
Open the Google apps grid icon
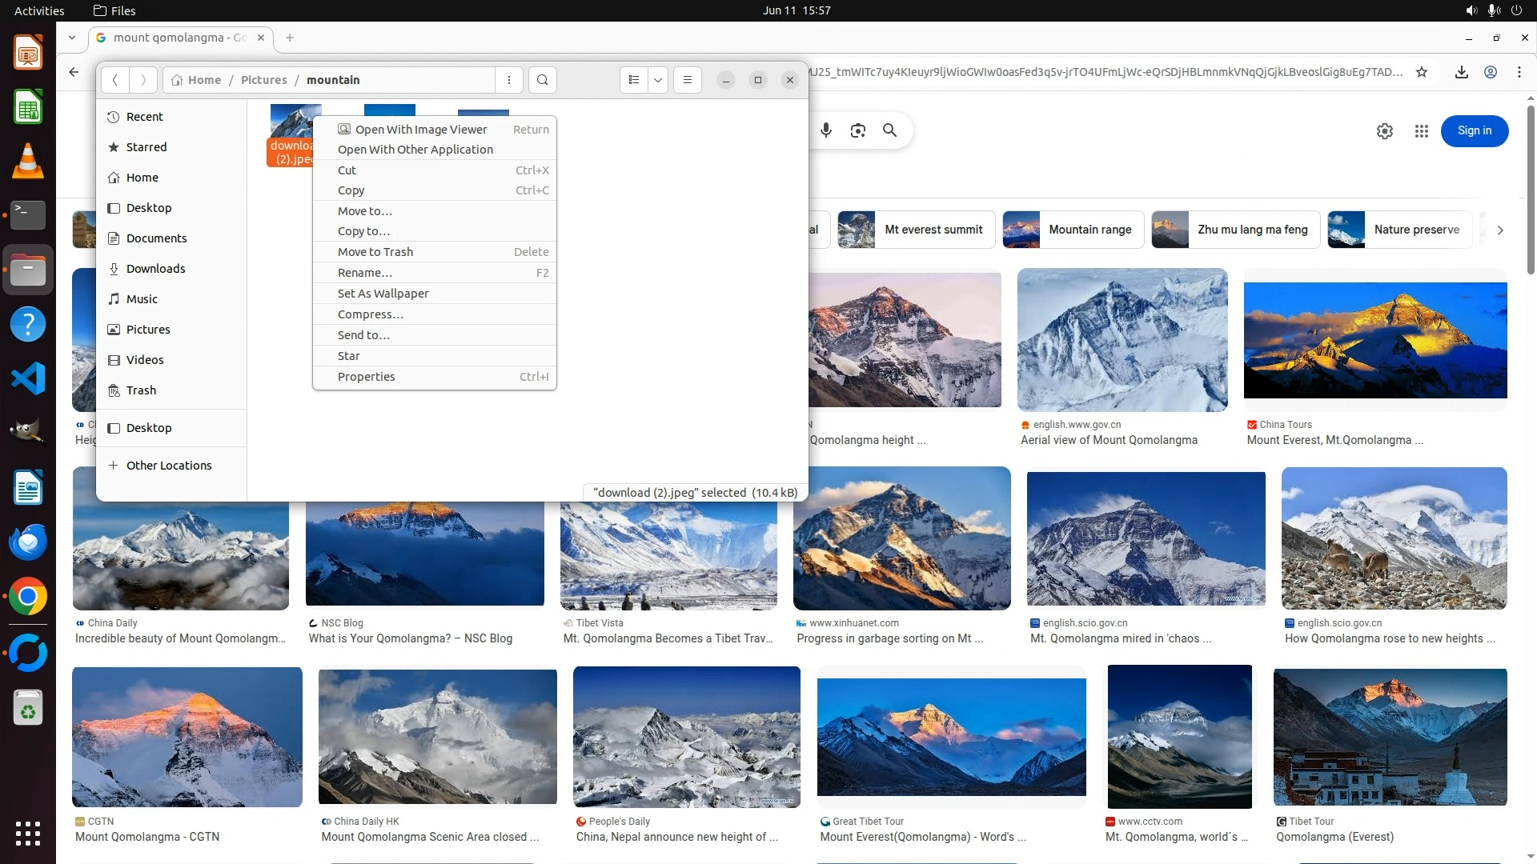(x=1421, y=131)
